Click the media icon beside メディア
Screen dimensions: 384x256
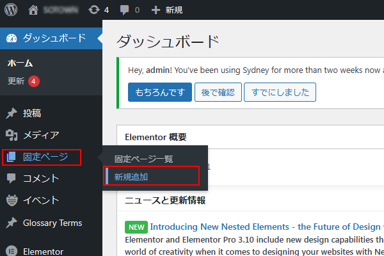pos(12,135)
